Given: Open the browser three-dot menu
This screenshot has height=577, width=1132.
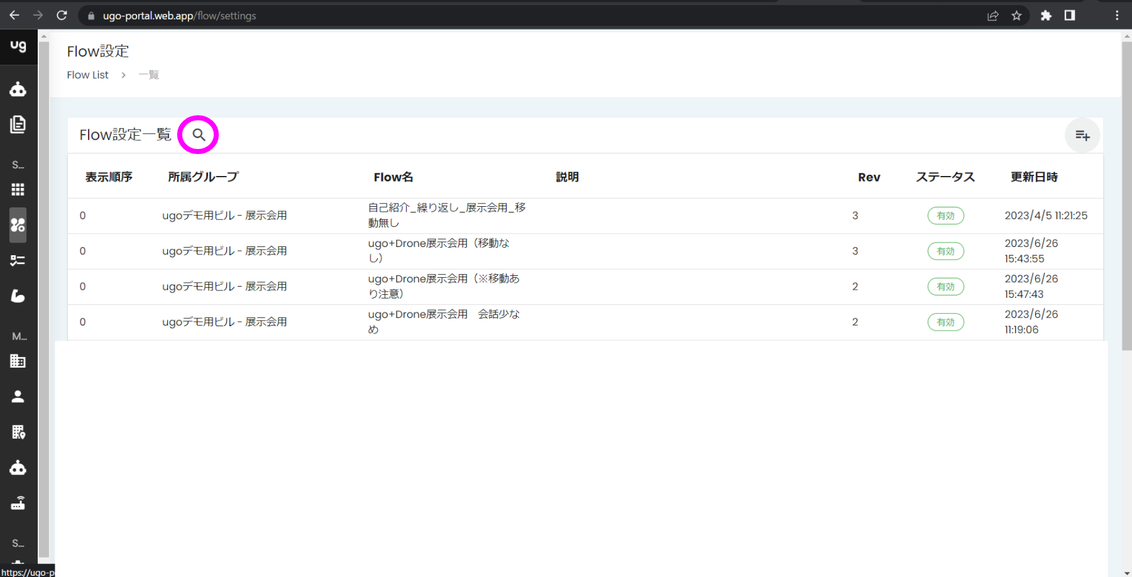Looking at the screenshot, I should 1117,15.
